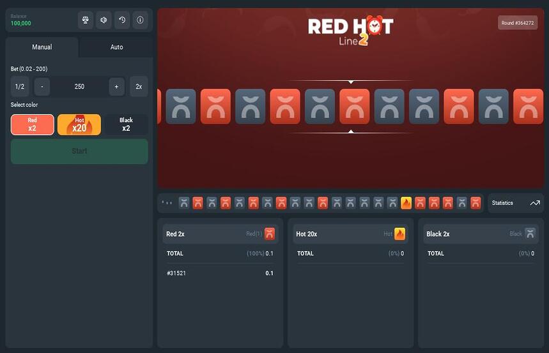This screenshot has width=549, height=353.
Task: Select the Hot x20 color option
Action: click(x=79, y=124)
